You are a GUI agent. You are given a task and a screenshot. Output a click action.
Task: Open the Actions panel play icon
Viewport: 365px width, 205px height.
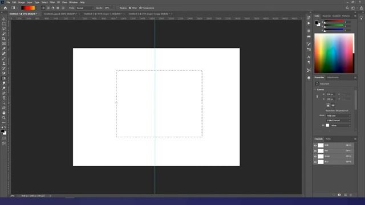pos(309,23)
